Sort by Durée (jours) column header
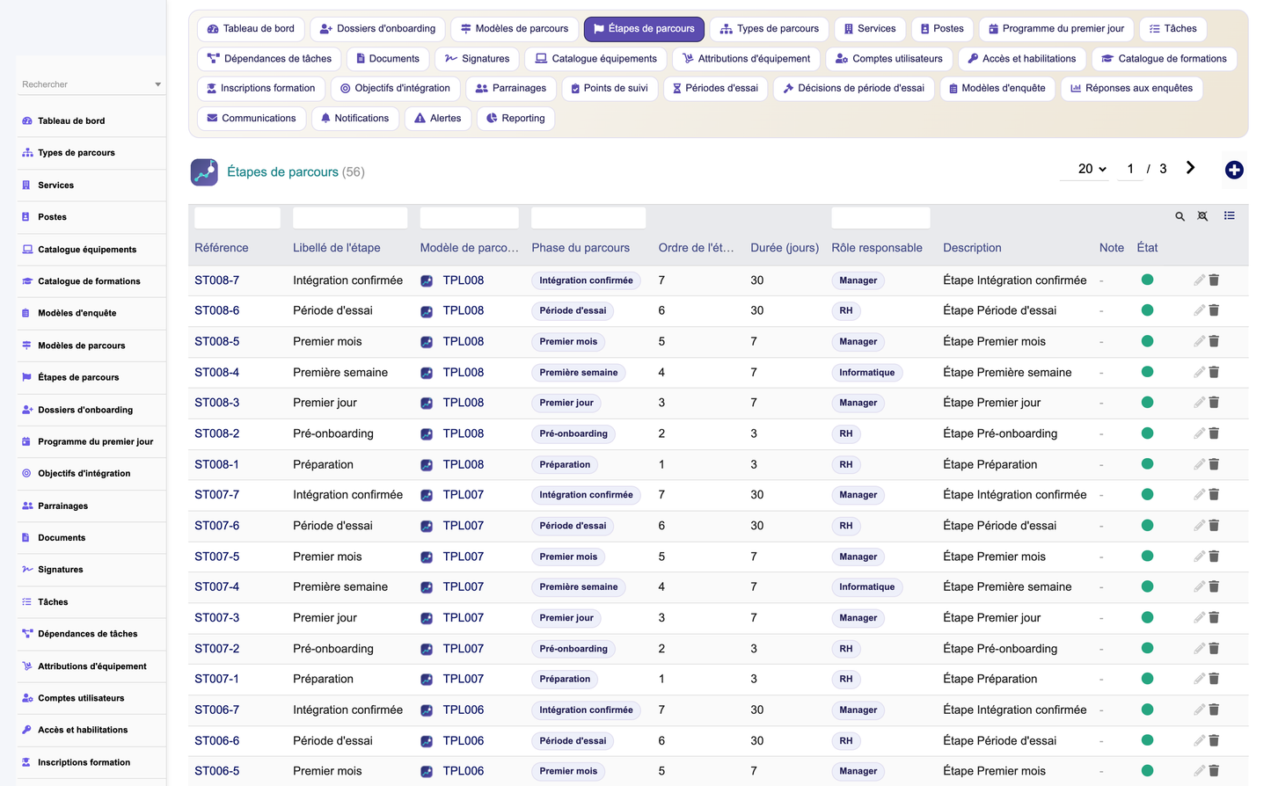The height and width of the screenshot is (786, 1271). click(785, 248)
